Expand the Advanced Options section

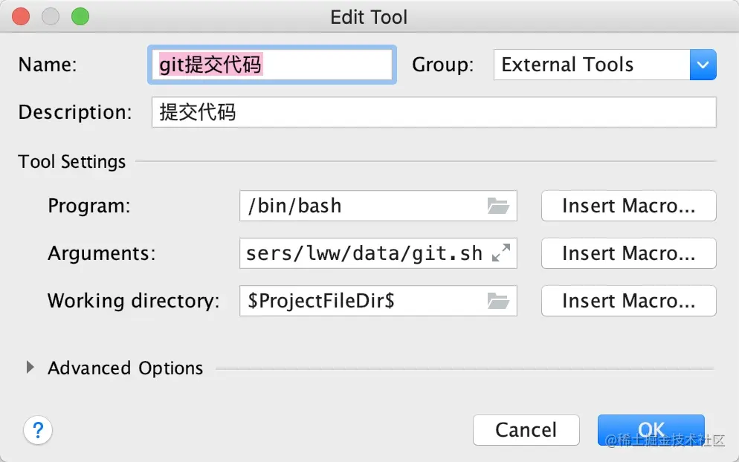(30, 368)
